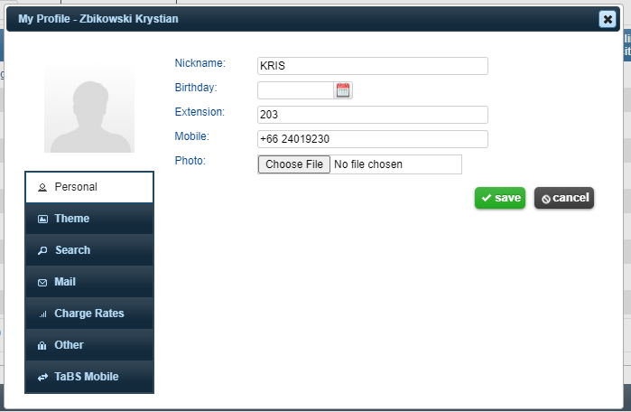Click the person icon on Personal tab
The height and width of the screenshot is (412, 631).
[x=42, y=187]
